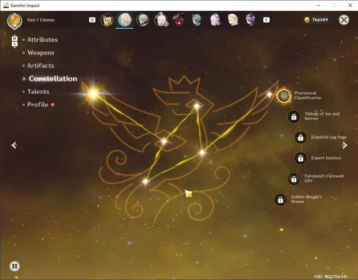Click the locked Tidings of Joy and Sorrow node
The height and width of the screenshot is (280, 358).
pos(294,117)
